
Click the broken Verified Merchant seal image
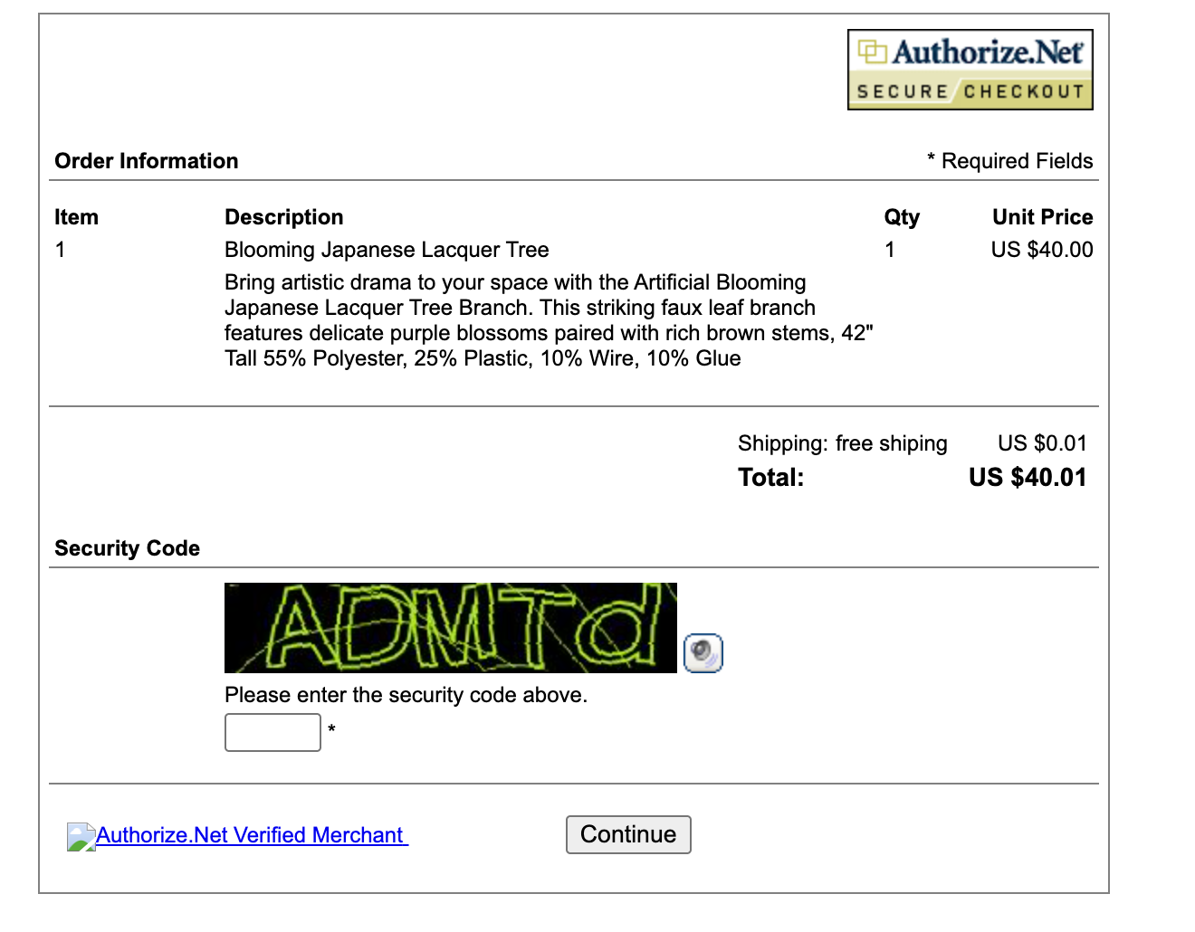coord(81,837)
